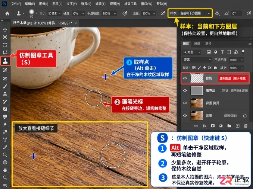253x189 pixels.
Task: Filter for smart object layers icon
Action: 236,52
